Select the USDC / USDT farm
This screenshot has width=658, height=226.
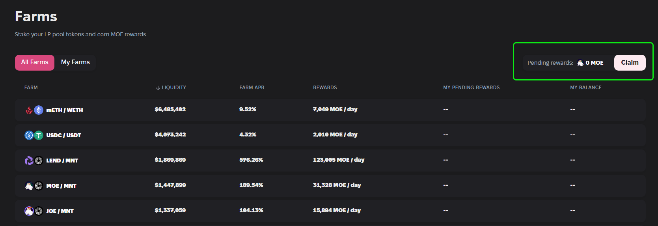63,135
